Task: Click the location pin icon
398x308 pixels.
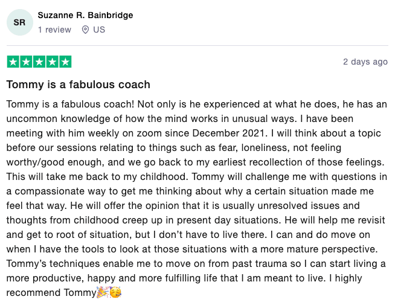Action: pos(85,30)
